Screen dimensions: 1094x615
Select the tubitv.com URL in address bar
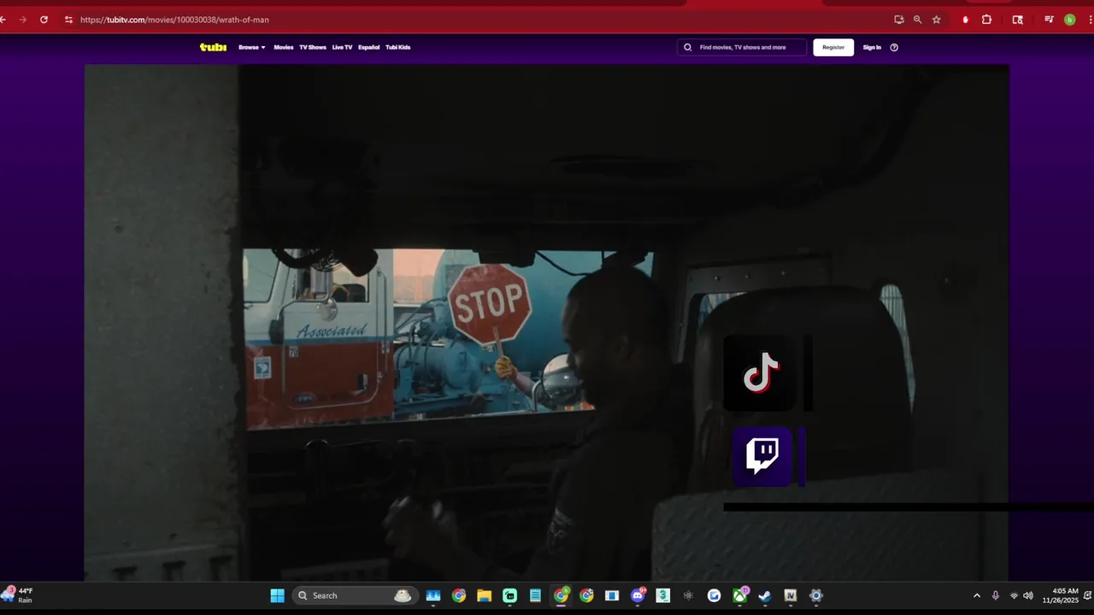pyautogui.click(x=174, y=20)
